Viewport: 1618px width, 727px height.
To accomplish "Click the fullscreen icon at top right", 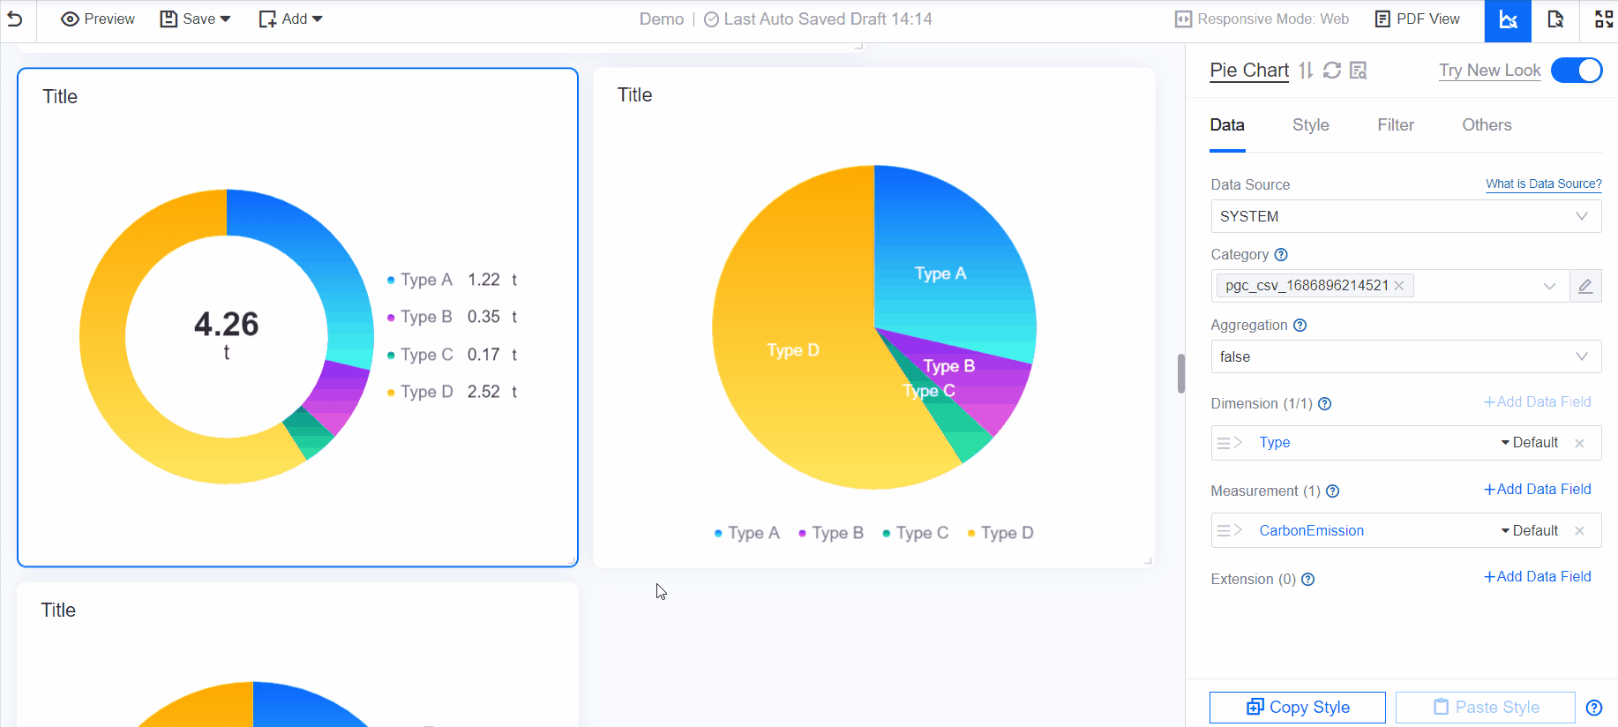I will tap(1603, 20).
